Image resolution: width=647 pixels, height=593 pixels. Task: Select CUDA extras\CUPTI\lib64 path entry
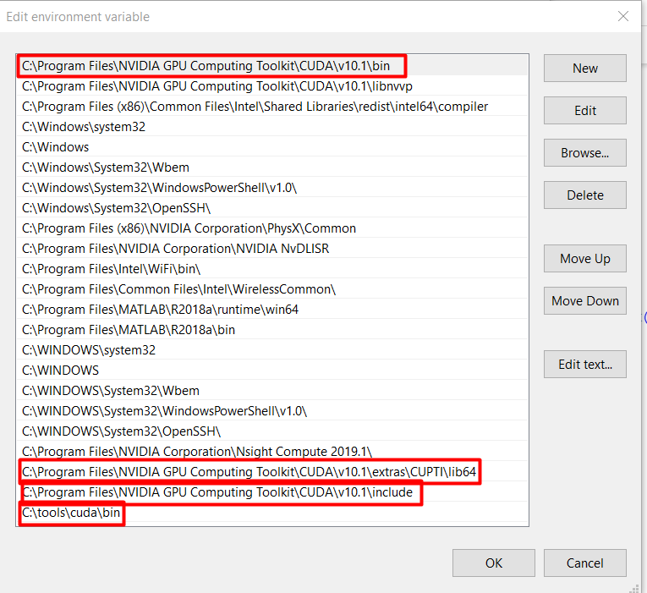pyautogui.click(x=272, y=472)
